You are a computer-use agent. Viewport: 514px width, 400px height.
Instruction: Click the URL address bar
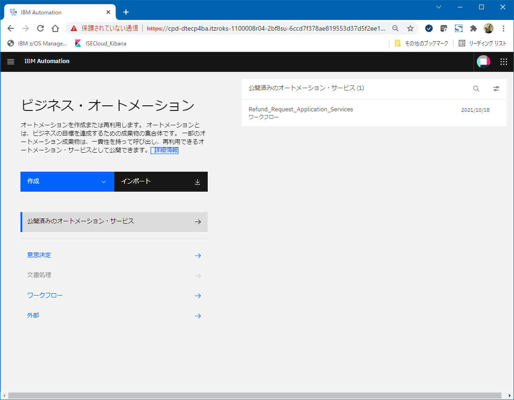265,28
